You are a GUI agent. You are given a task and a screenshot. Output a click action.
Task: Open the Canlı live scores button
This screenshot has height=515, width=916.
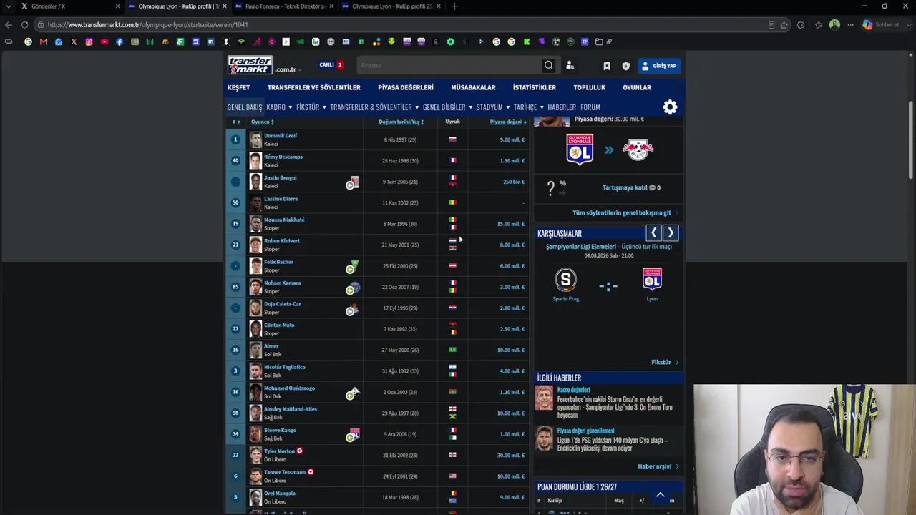[331, 65]
